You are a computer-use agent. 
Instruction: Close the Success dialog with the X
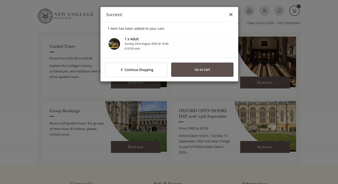coord(231,15)
